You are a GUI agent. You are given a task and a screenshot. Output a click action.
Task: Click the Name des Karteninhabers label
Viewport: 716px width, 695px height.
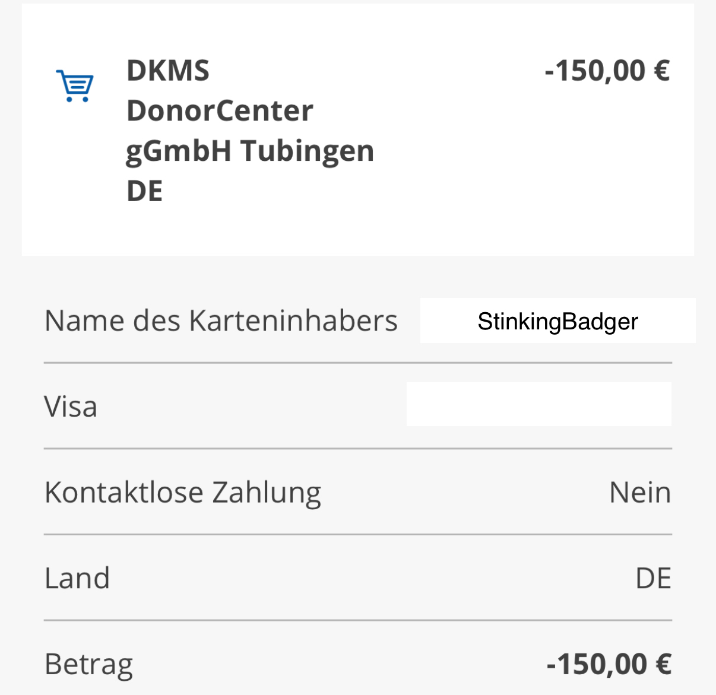pyautogui.click(x=221, y=320)
